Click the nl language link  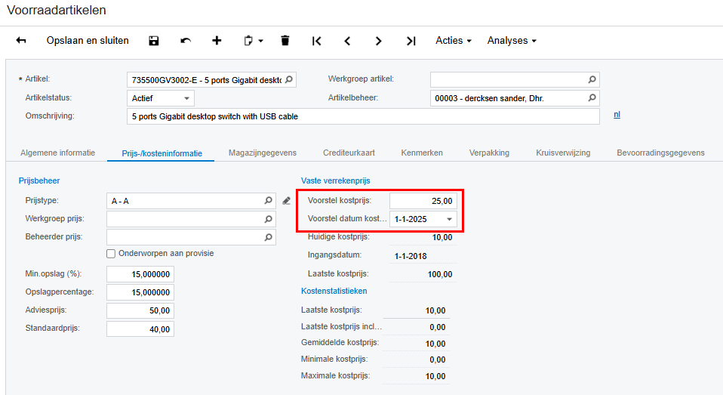coord(617,115)
